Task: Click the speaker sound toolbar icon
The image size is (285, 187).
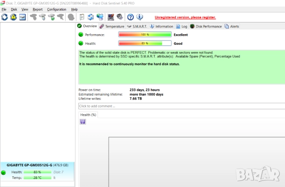Action: pyautogui.click(x=119, y=17)
